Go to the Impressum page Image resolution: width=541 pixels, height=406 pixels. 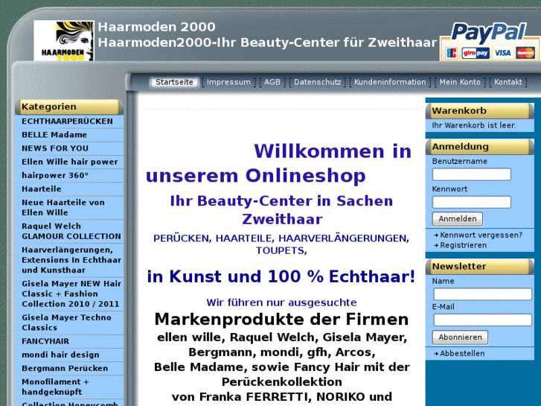[x=228, y=82]
